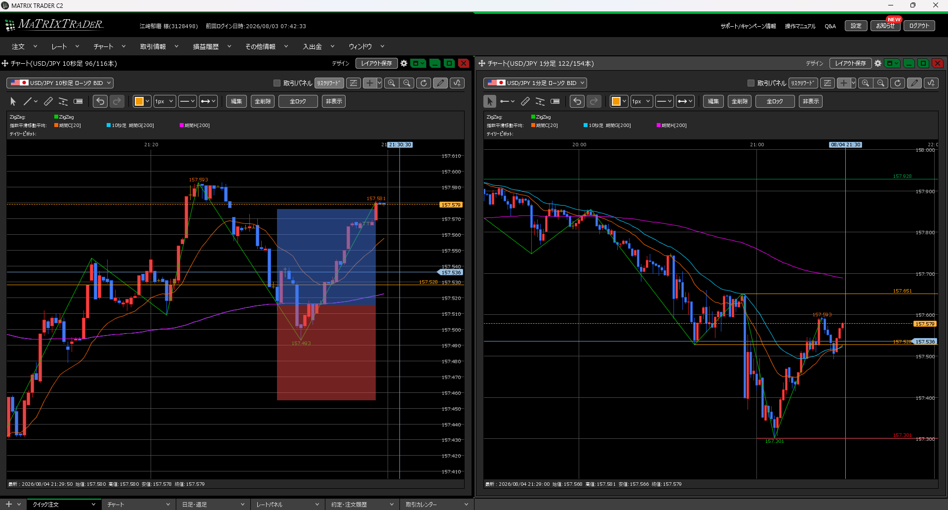Zoom in on the 1分足 chart
The height and width of the screenshot is (510, 948).
click(866, 83)
